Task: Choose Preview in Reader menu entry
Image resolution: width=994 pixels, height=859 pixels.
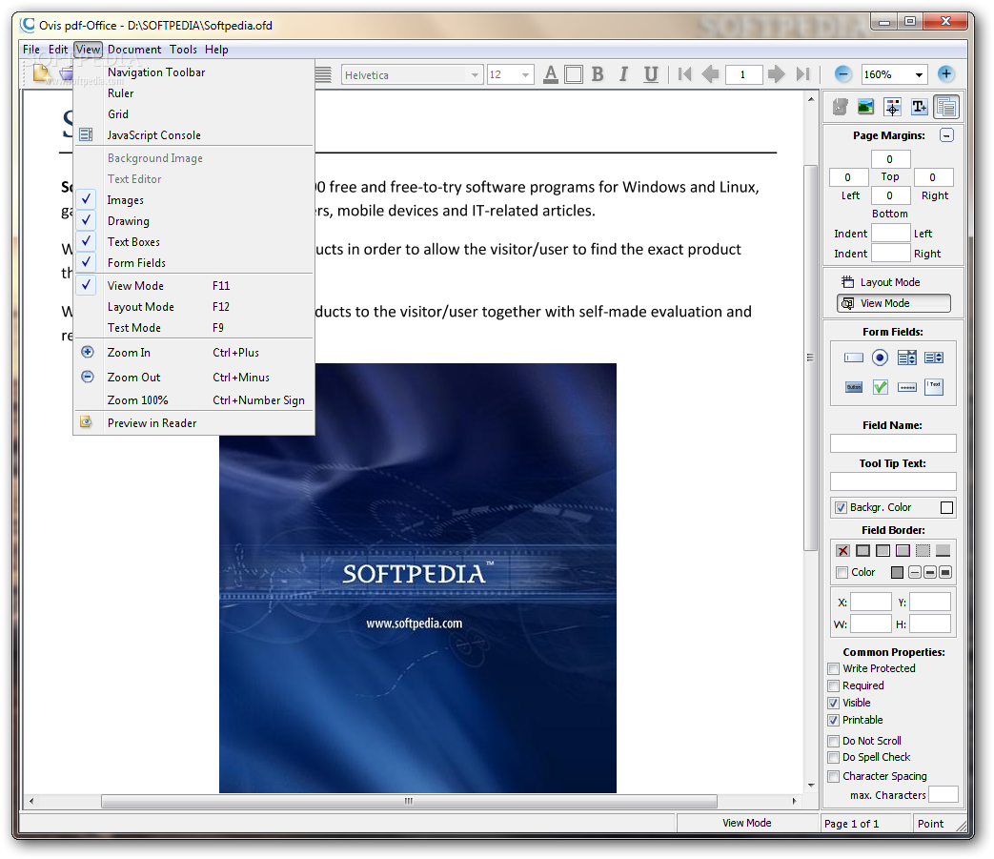Action: pos(194,423)
